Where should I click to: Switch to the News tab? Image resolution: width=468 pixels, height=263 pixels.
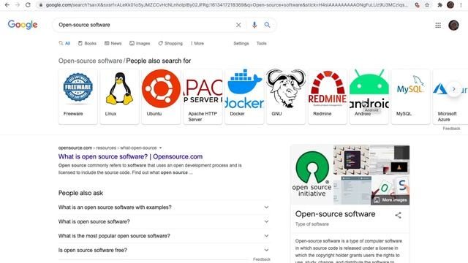pos(113,43)
